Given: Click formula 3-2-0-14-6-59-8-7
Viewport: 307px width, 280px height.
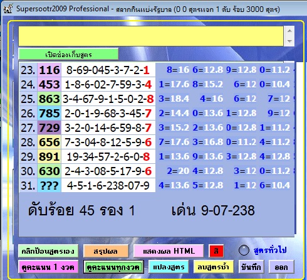Looking at the screenshot, I should point(108,127).
